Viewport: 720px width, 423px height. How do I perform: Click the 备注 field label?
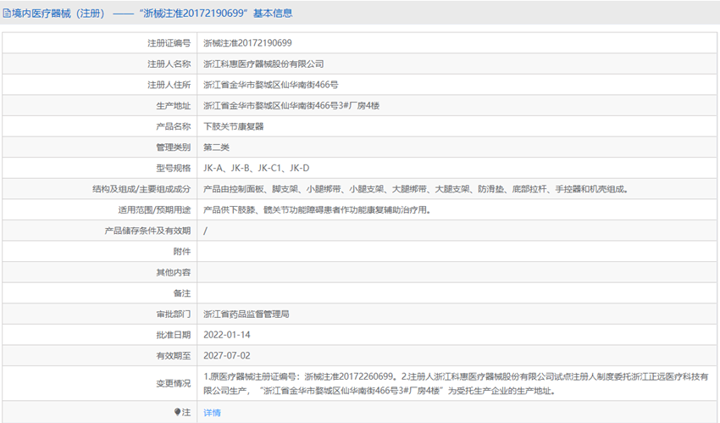[x=182, y=293]
